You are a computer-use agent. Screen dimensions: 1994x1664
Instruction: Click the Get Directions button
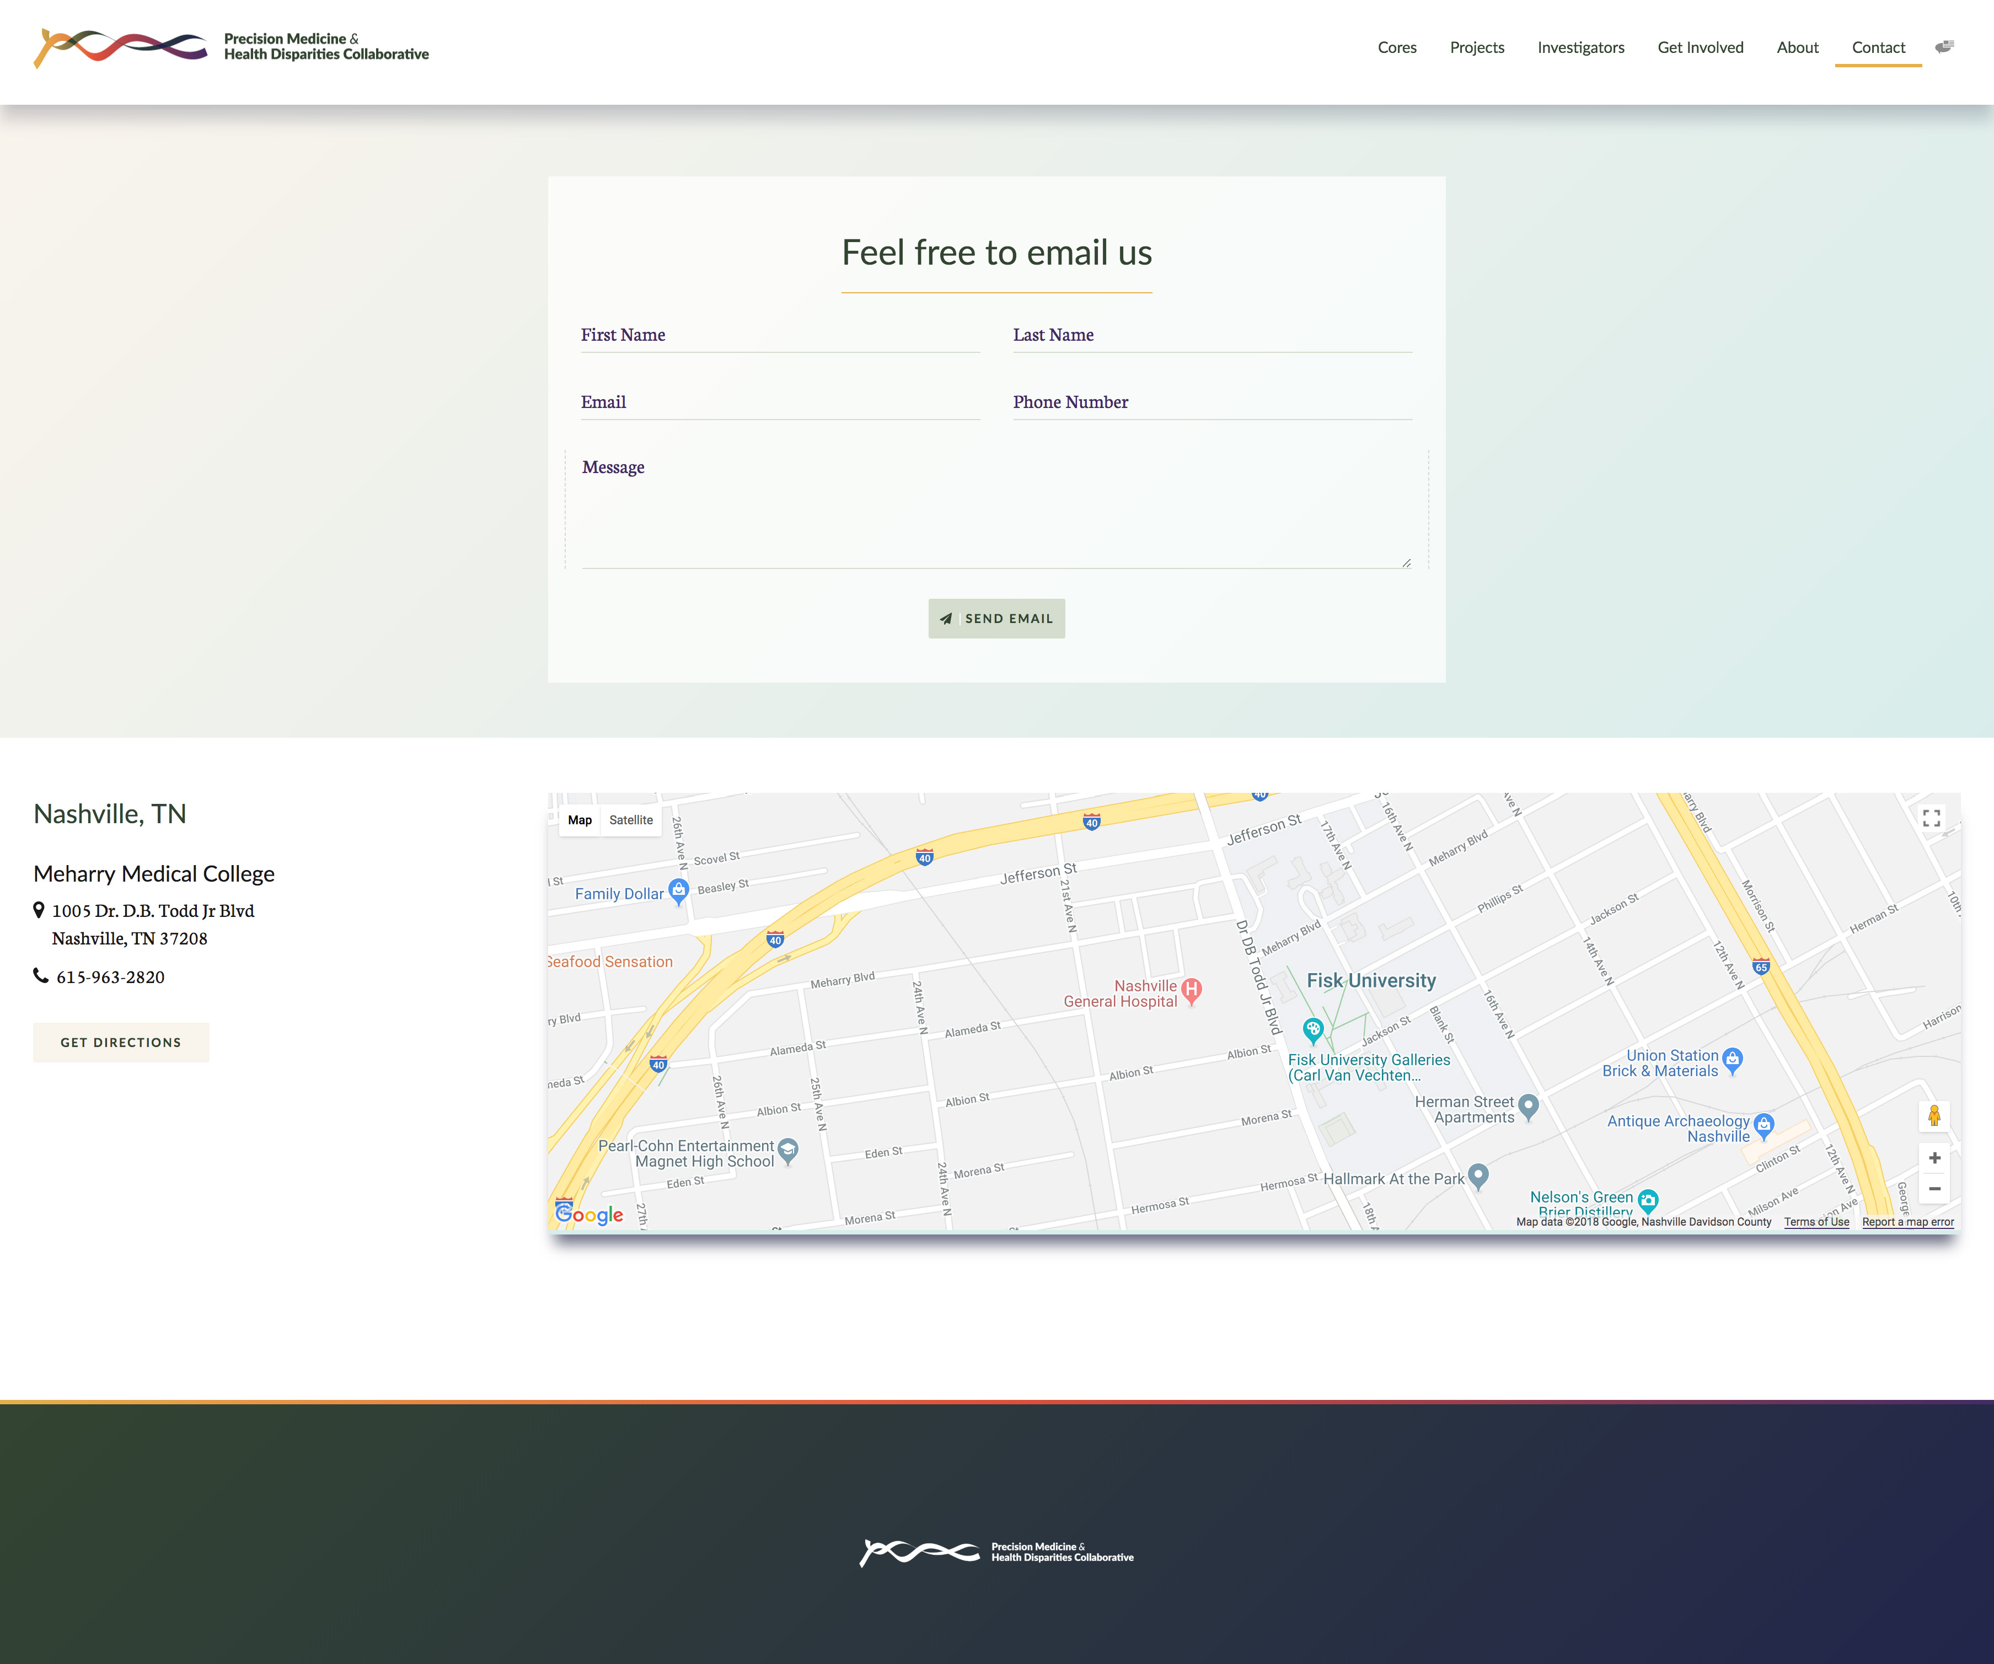point(121,1042)
